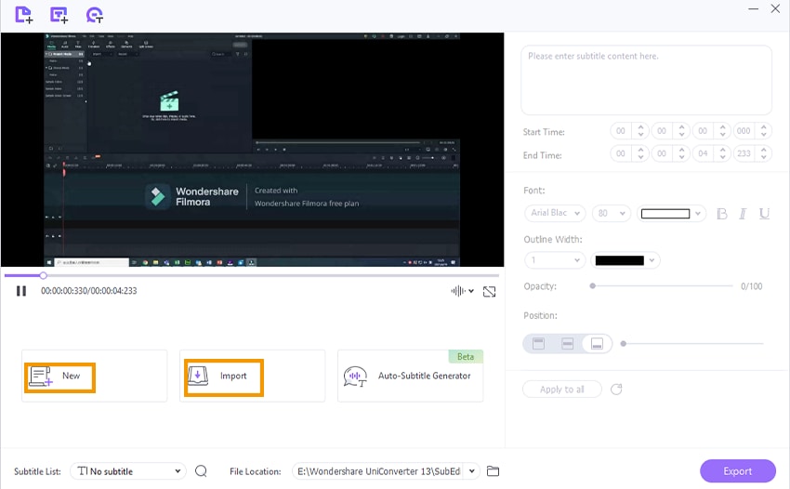
Task: Click the Apply to all button
Action: (x=561, y=390)
